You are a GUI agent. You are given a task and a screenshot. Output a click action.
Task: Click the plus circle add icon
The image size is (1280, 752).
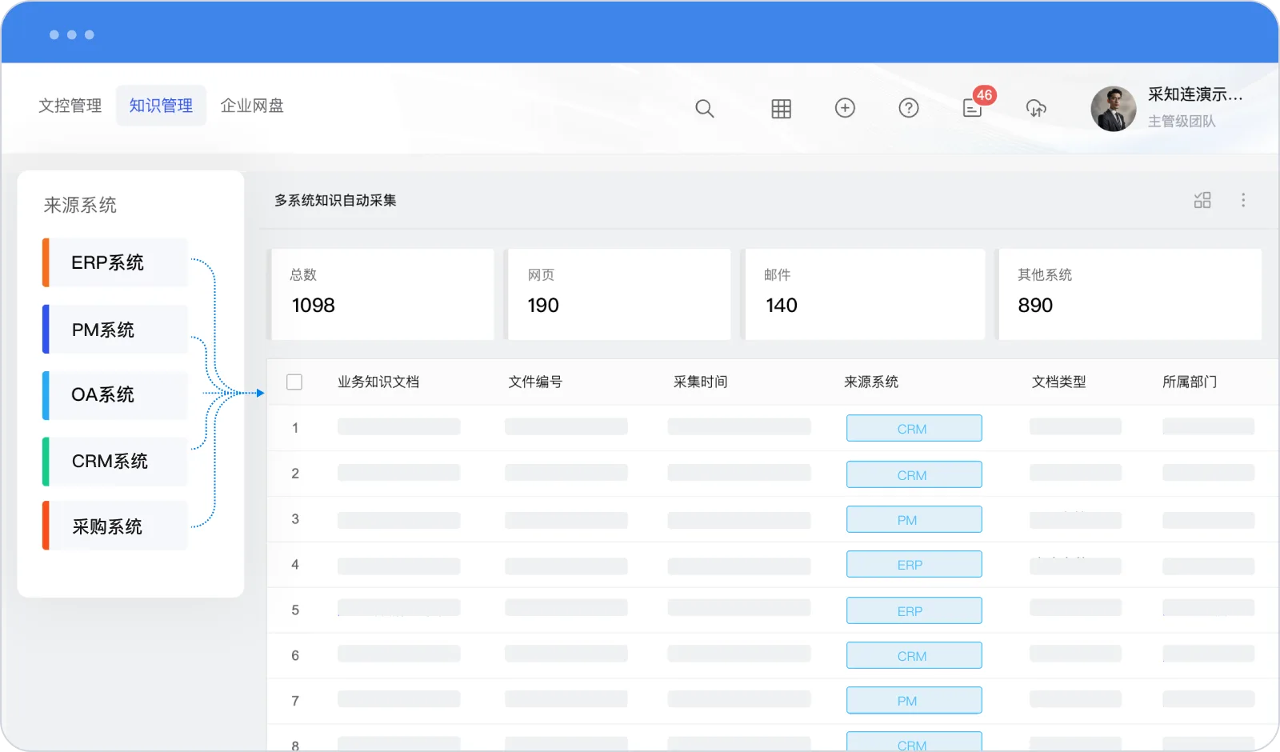point(845,108)
